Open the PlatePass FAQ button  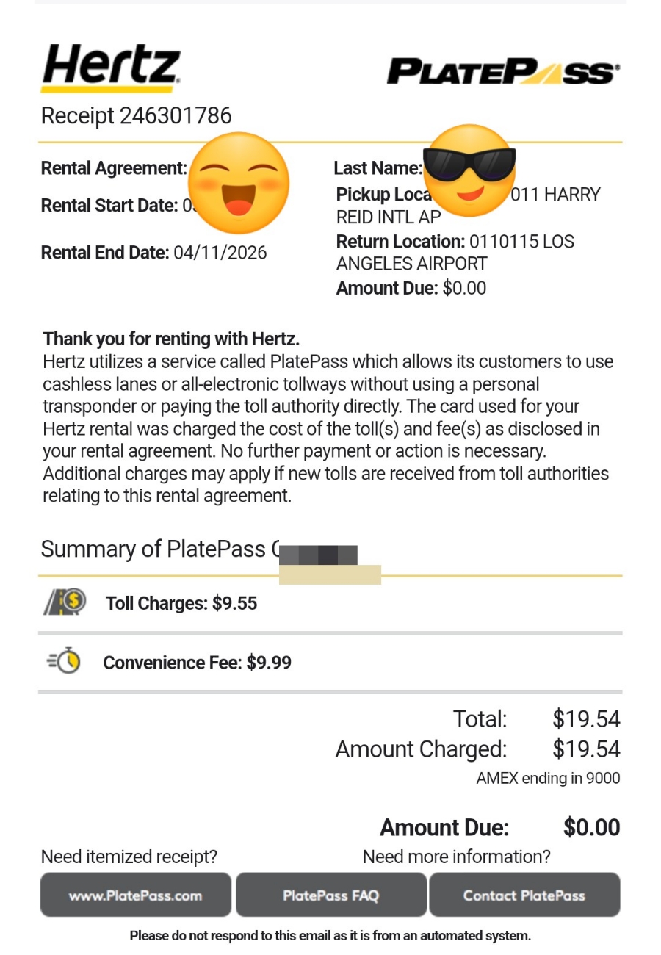pyautogui.click(x=331, y=895)
